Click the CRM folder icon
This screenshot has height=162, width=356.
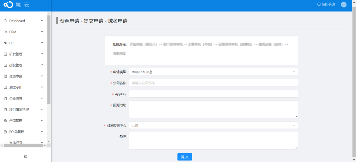coord(5,32)
